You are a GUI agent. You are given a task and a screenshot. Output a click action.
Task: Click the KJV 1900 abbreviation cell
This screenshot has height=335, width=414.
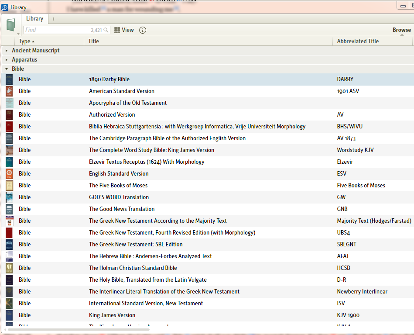pyautogui.click(x=348, y=315)
